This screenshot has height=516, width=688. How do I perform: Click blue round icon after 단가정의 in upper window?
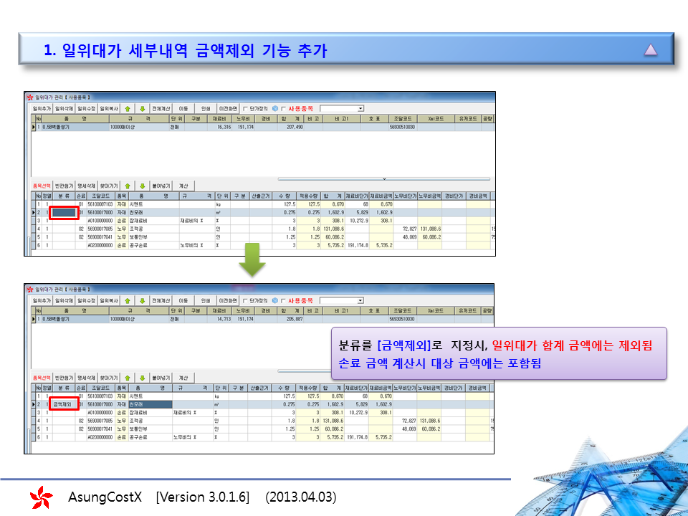coord(274,109)
